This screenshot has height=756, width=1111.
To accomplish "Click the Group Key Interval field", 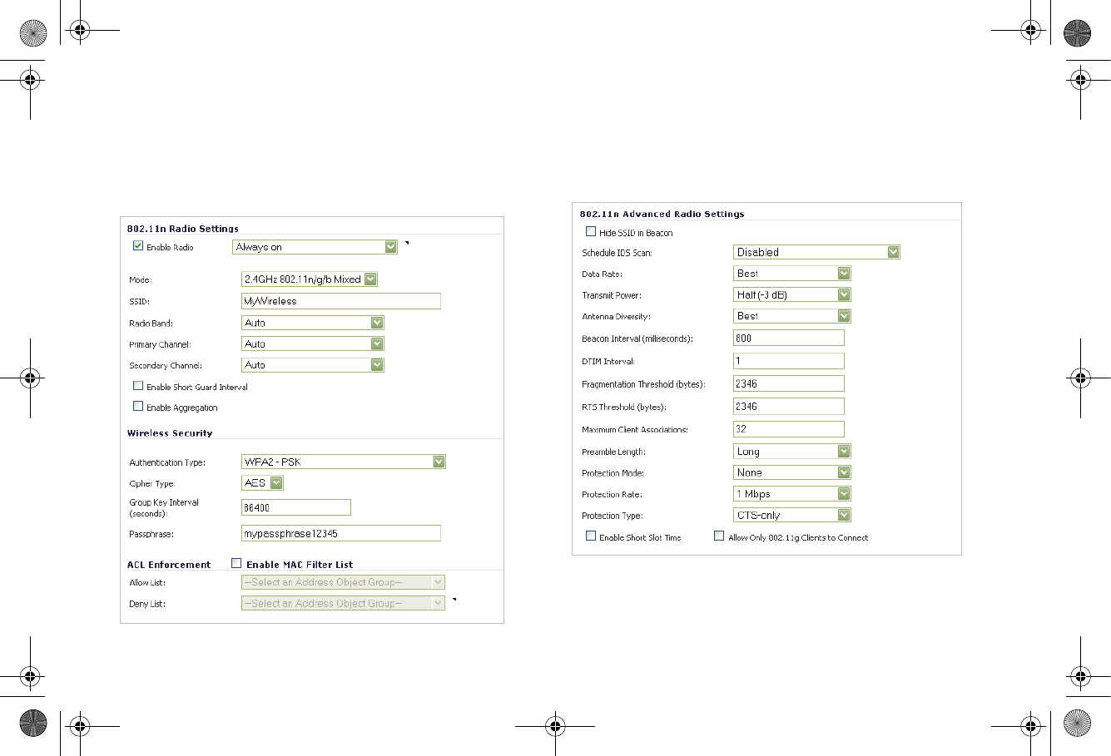I will (x=296, y=507).
